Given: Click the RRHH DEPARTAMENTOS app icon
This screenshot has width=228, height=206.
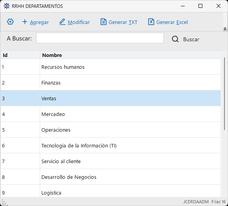Looking at the screenshot, I should 7,6.
